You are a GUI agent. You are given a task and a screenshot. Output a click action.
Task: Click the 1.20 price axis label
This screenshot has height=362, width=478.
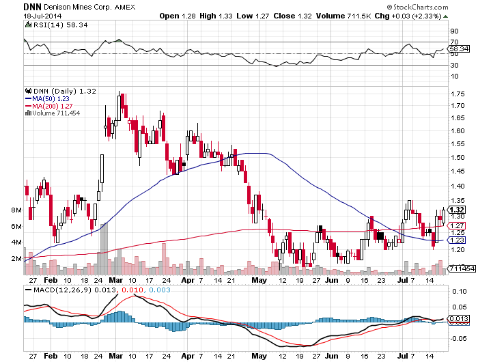(x=458, y=249)
